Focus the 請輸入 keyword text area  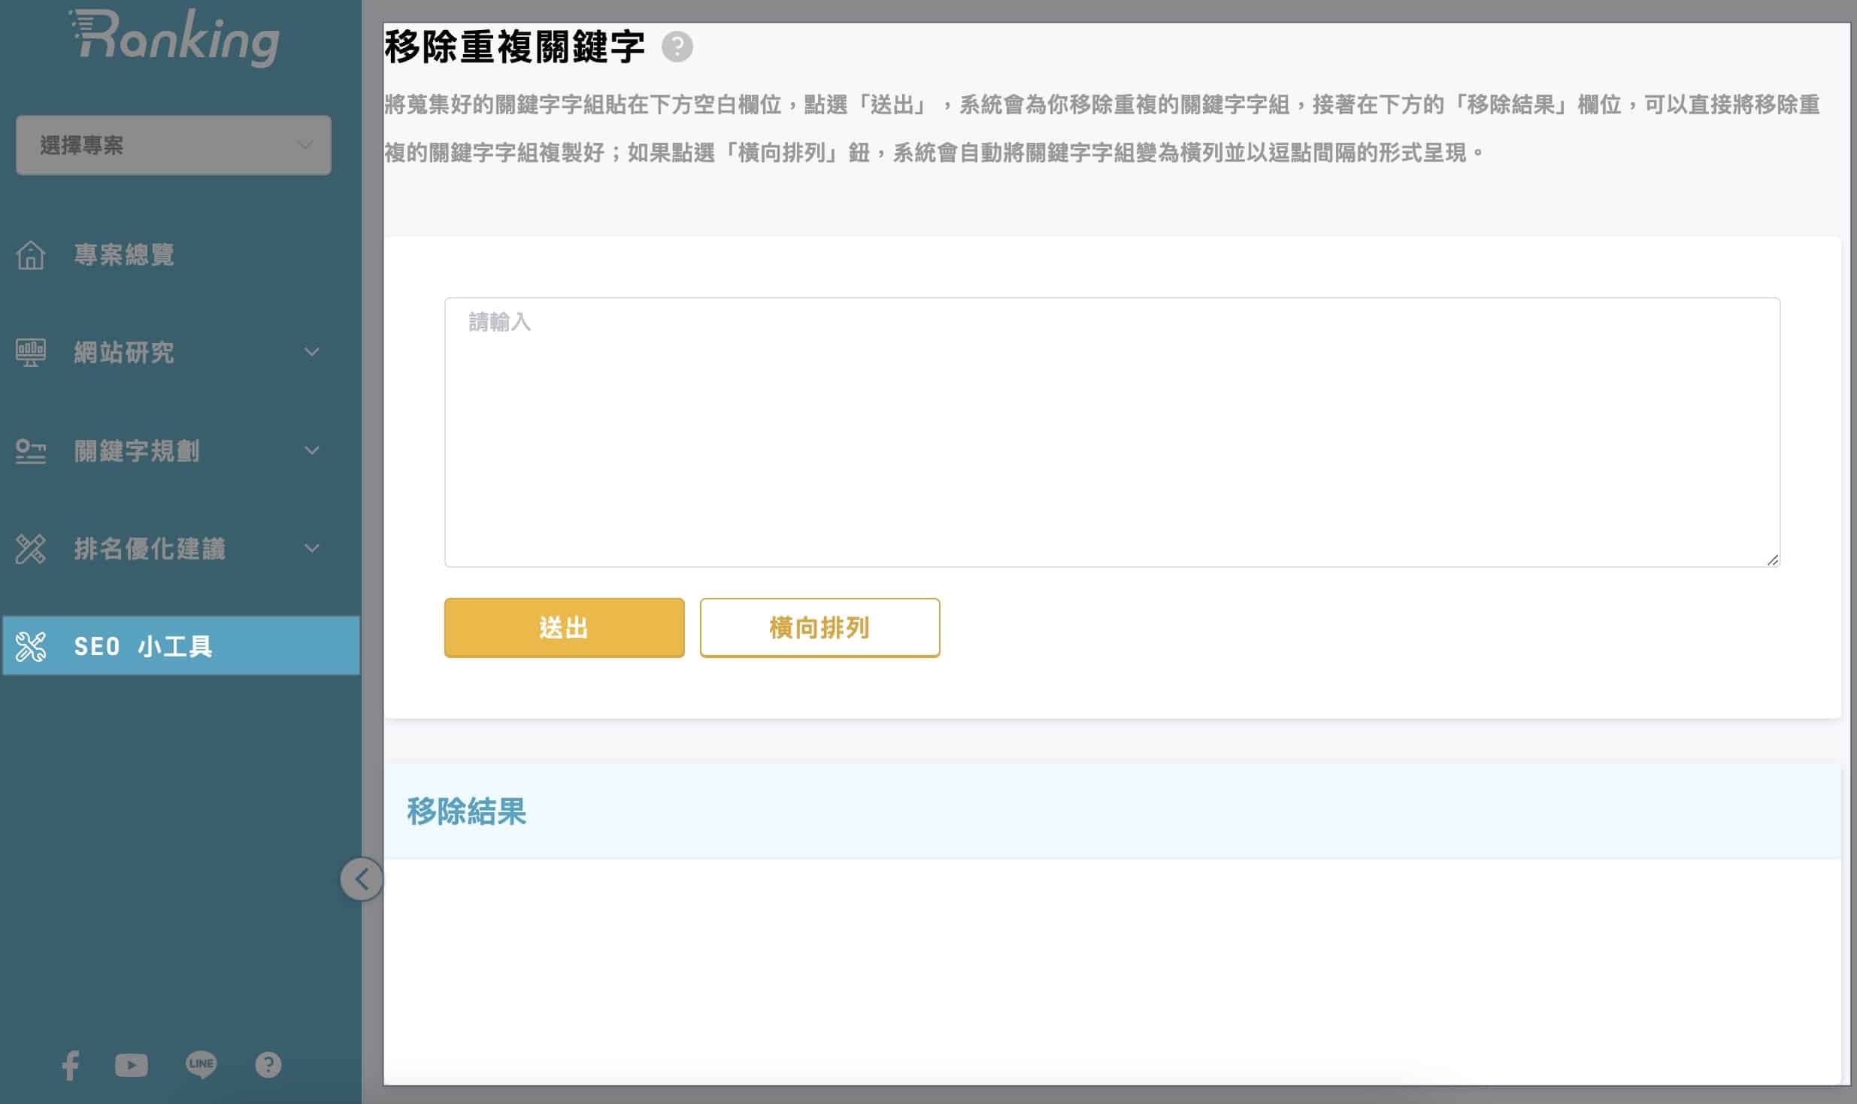(x=1111, y=432)
